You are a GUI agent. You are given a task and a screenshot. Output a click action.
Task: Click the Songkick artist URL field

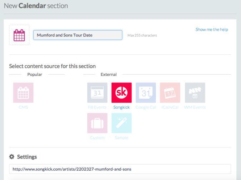point(120,169)
